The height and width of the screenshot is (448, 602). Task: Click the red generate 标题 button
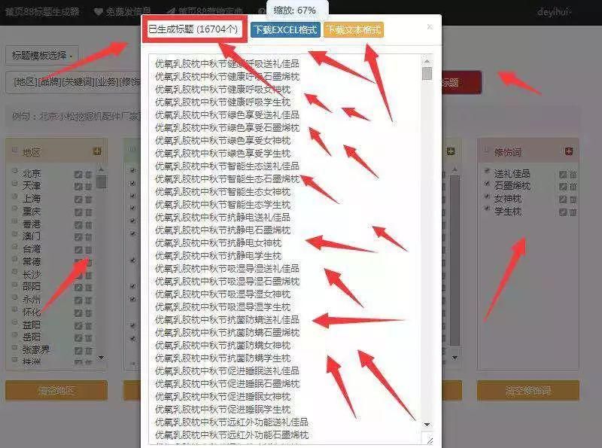tap(462, 82)
